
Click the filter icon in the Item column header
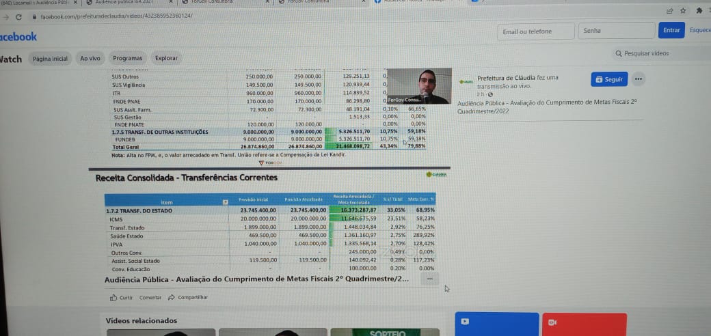click(226, 202)
